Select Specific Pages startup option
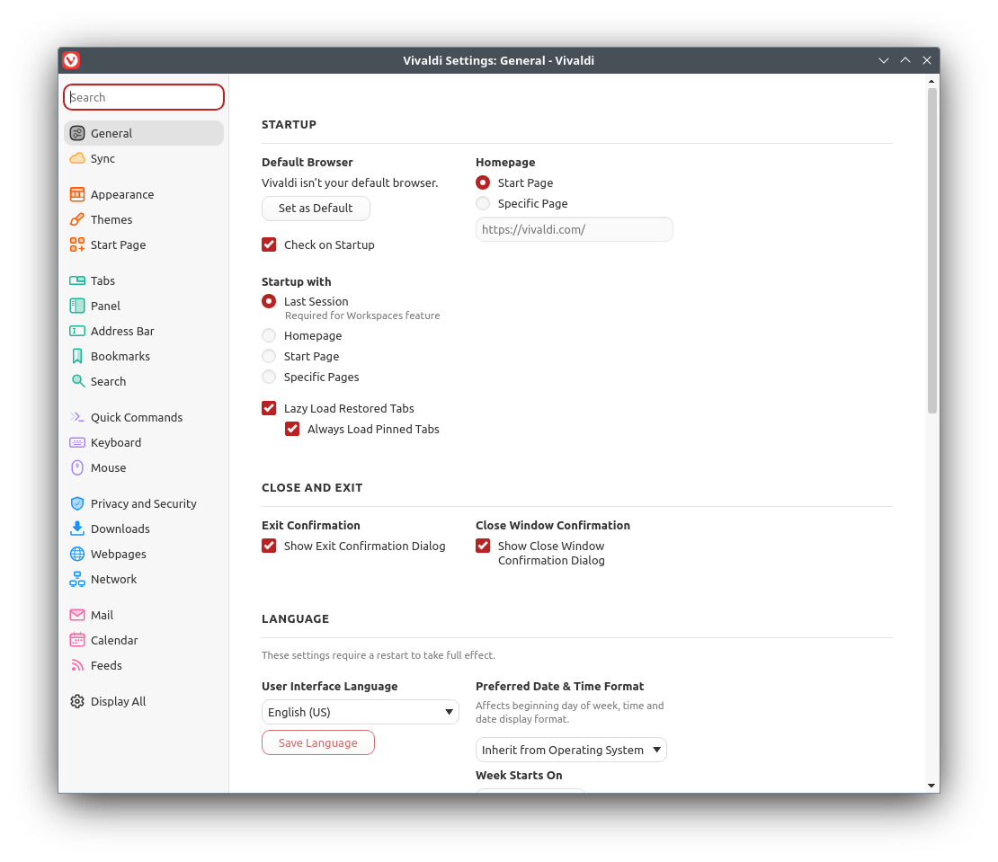Screen dimensions: 998x862 point(269,378)
